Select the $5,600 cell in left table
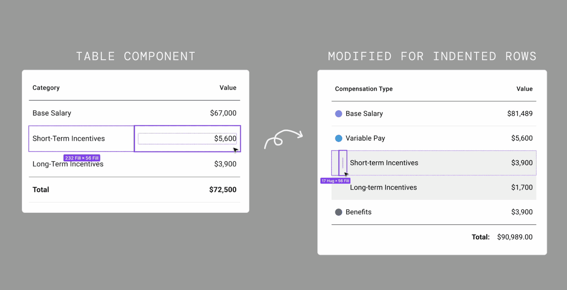This screenshot has width=567, height=290. click(187, 139)
